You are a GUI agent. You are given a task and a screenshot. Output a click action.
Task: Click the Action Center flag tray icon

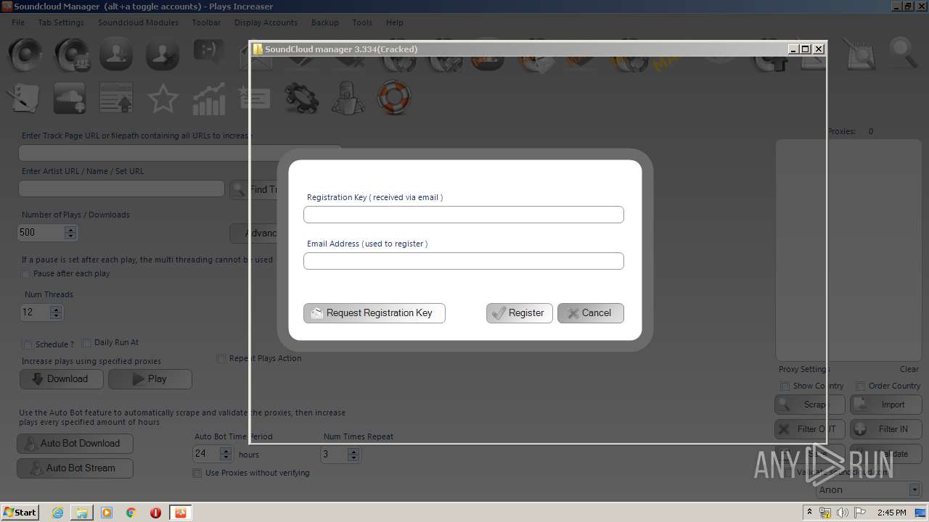(x=859, y=513)
